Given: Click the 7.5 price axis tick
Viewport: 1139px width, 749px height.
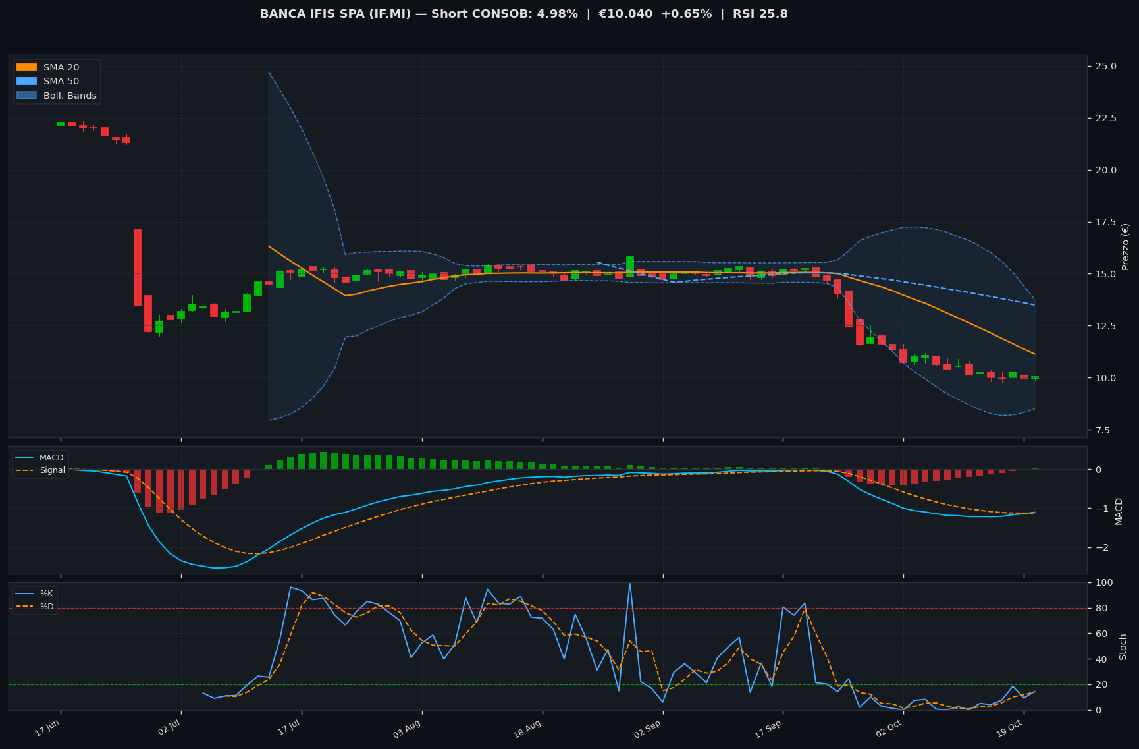Looking at the screenshot, I should [x=1103, y=430].
